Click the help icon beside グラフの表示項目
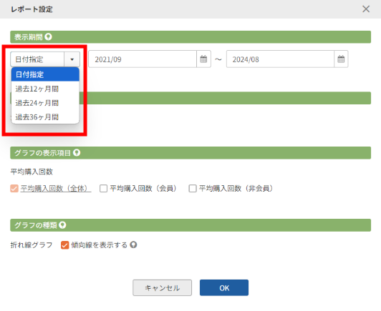The image size is (381, 311). tap(77, 152)
